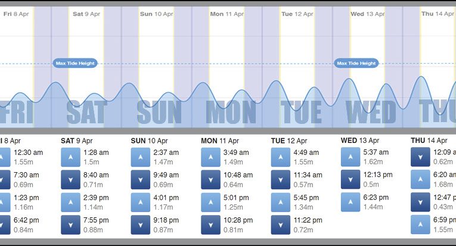Select the high tide arrow at Sun 4:01 pm
Image resolution: width=456 pixels, height=246 pixels.
coord(140,203)
